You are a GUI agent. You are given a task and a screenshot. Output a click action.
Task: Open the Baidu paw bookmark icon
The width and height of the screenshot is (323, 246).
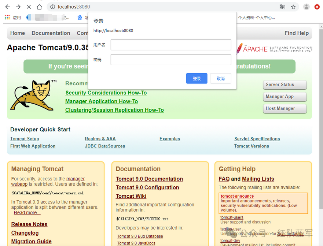(80, 18)
